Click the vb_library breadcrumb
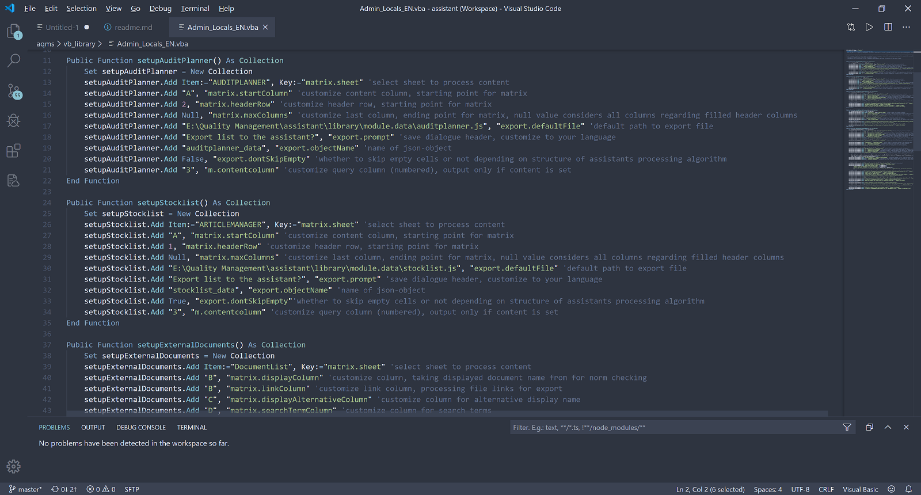This screenshot has height=495, width=921. (79, 44)
